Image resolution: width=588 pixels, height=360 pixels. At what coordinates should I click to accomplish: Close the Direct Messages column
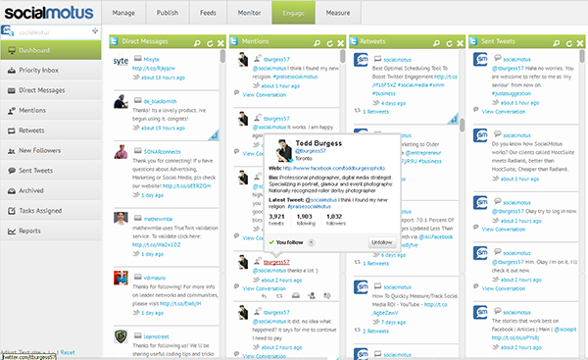tap(220, 43)
